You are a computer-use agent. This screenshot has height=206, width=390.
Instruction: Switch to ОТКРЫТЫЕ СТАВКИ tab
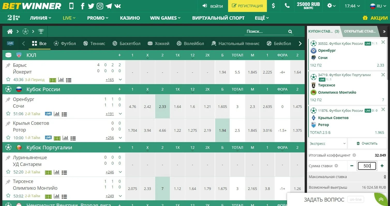(x=360, y=31)
